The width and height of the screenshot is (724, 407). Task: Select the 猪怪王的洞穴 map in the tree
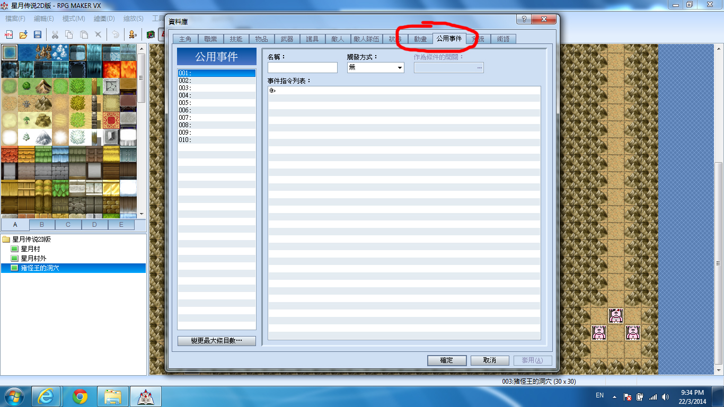[x=40, y=268]
